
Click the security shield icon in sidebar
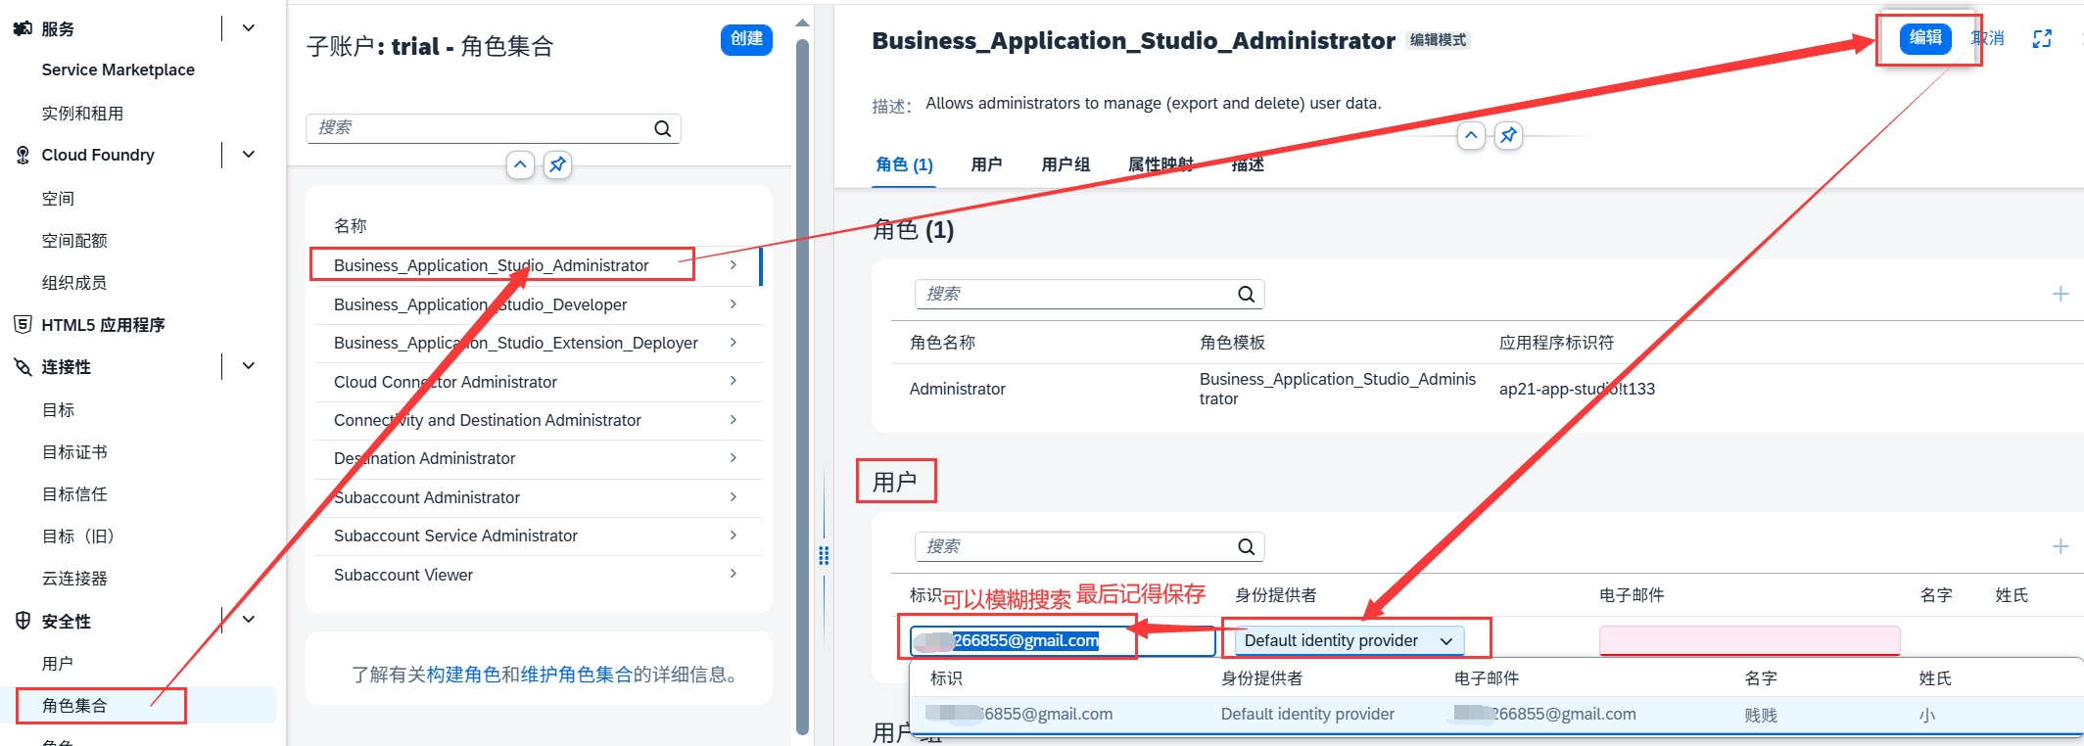pos(23,621)
